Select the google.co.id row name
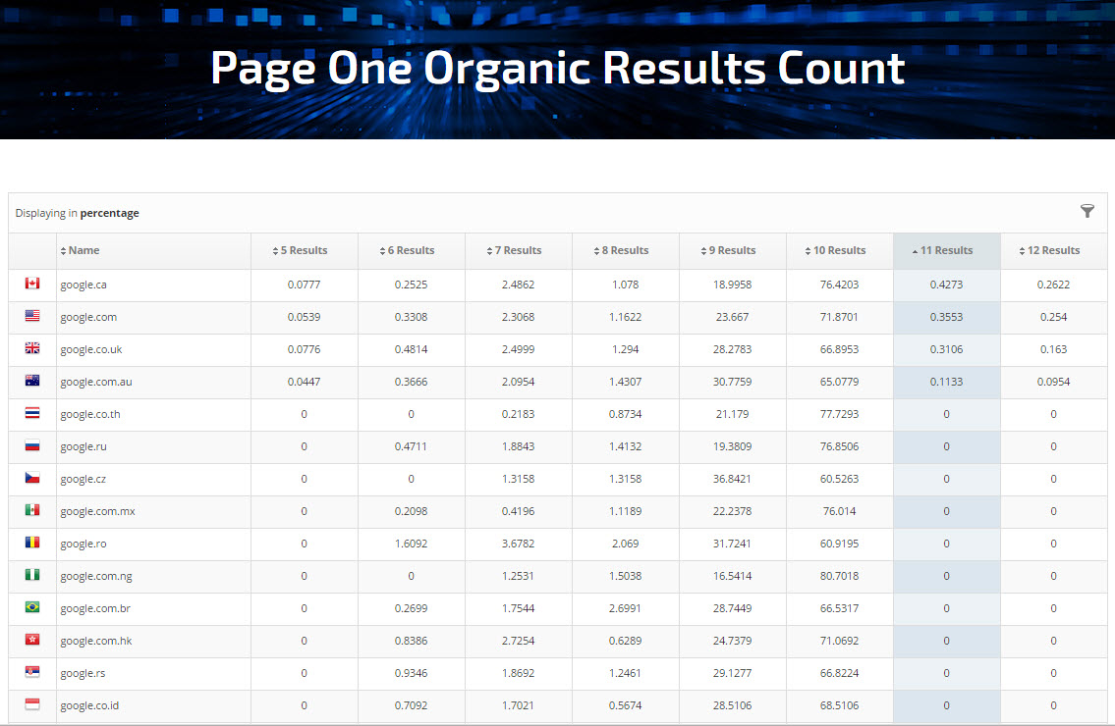 pos(89,705)
